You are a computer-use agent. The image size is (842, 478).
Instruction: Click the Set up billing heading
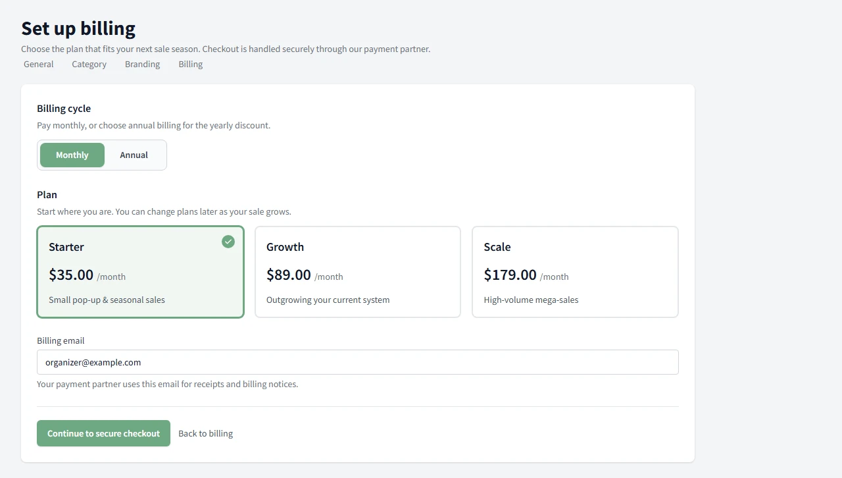[x=78, y=28]
